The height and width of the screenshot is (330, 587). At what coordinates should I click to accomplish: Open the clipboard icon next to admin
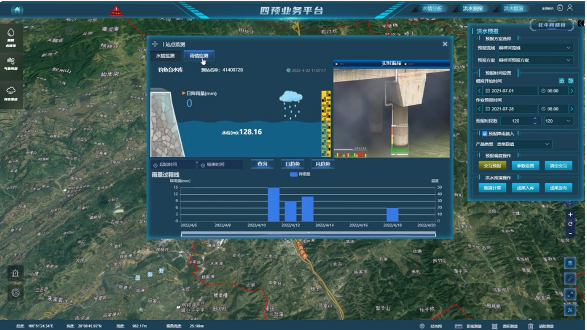pos(560,7)
